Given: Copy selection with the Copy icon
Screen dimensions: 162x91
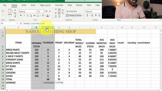Looking at the screenshot, I should tap(15, 13).
